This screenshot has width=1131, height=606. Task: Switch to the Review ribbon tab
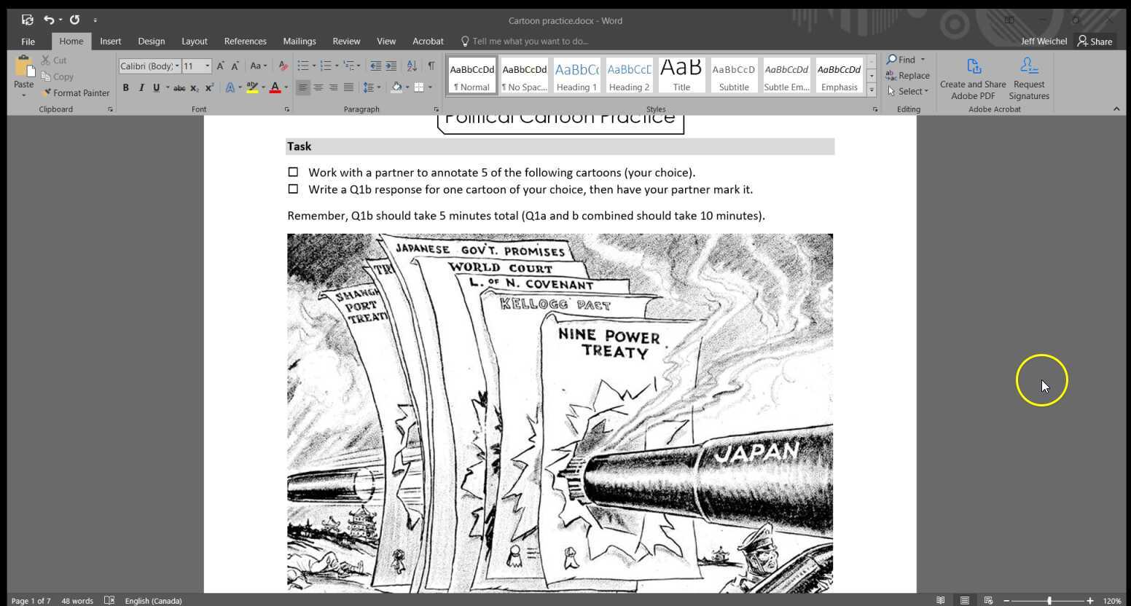click(x=346, y=41)
